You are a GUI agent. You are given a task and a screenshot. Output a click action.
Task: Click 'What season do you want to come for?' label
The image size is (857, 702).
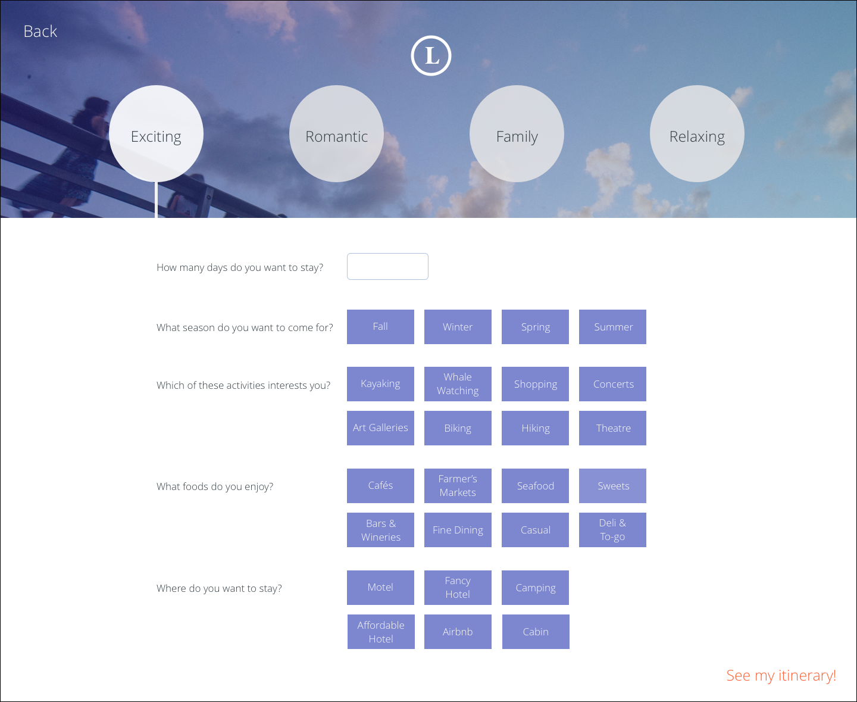pos(245,327)
